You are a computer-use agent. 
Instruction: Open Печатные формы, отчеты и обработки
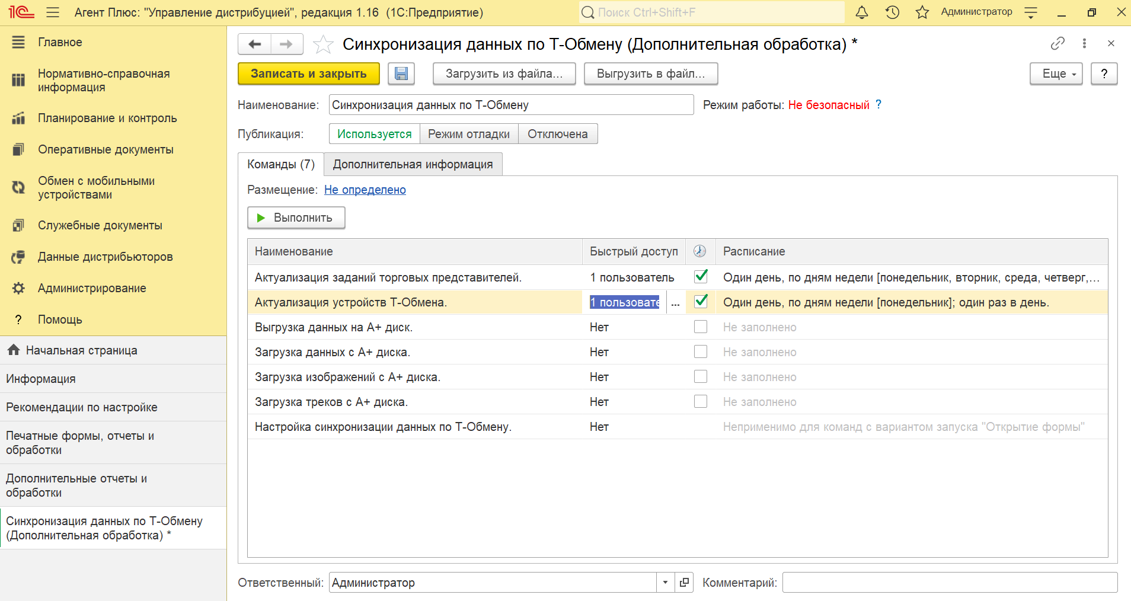tap(113, 443)
